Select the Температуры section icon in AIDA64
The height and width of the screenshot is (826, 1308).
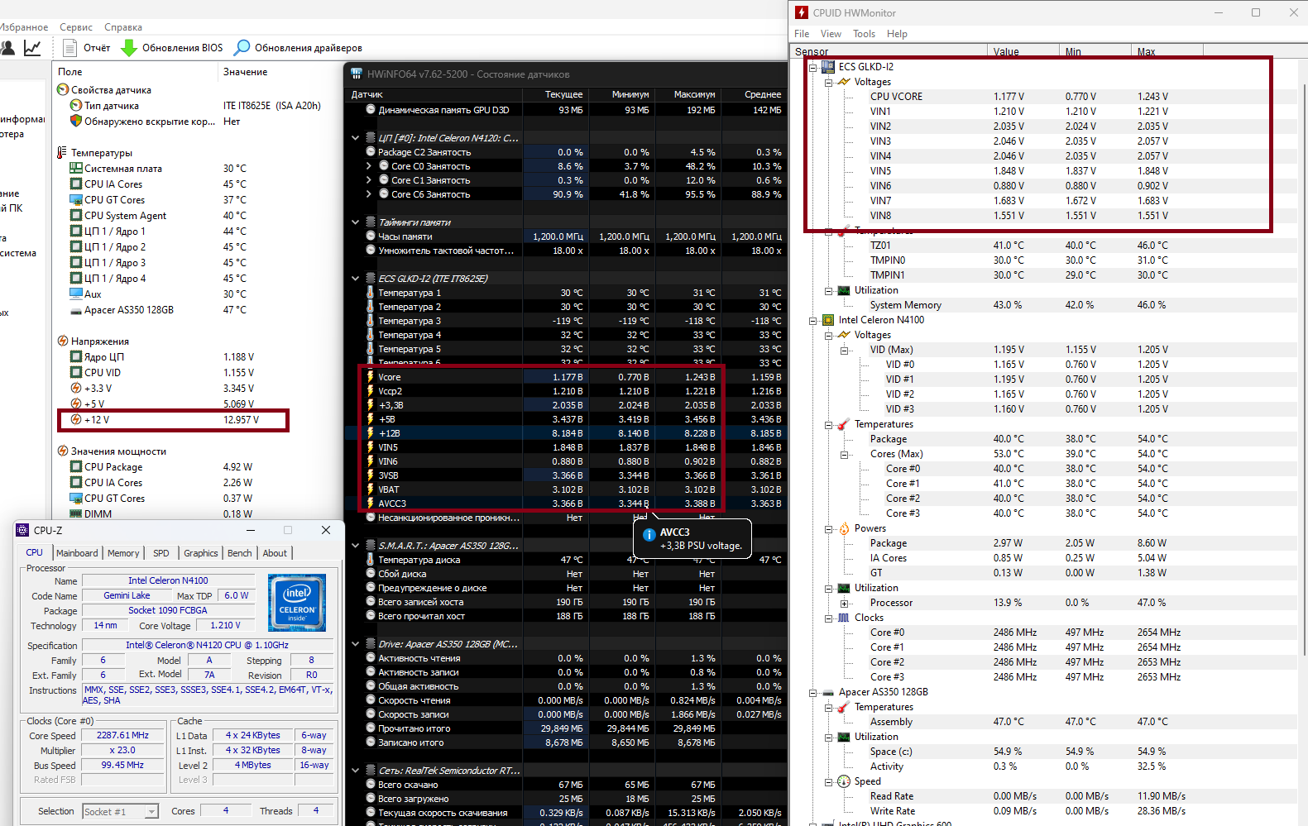pos(62,152)
